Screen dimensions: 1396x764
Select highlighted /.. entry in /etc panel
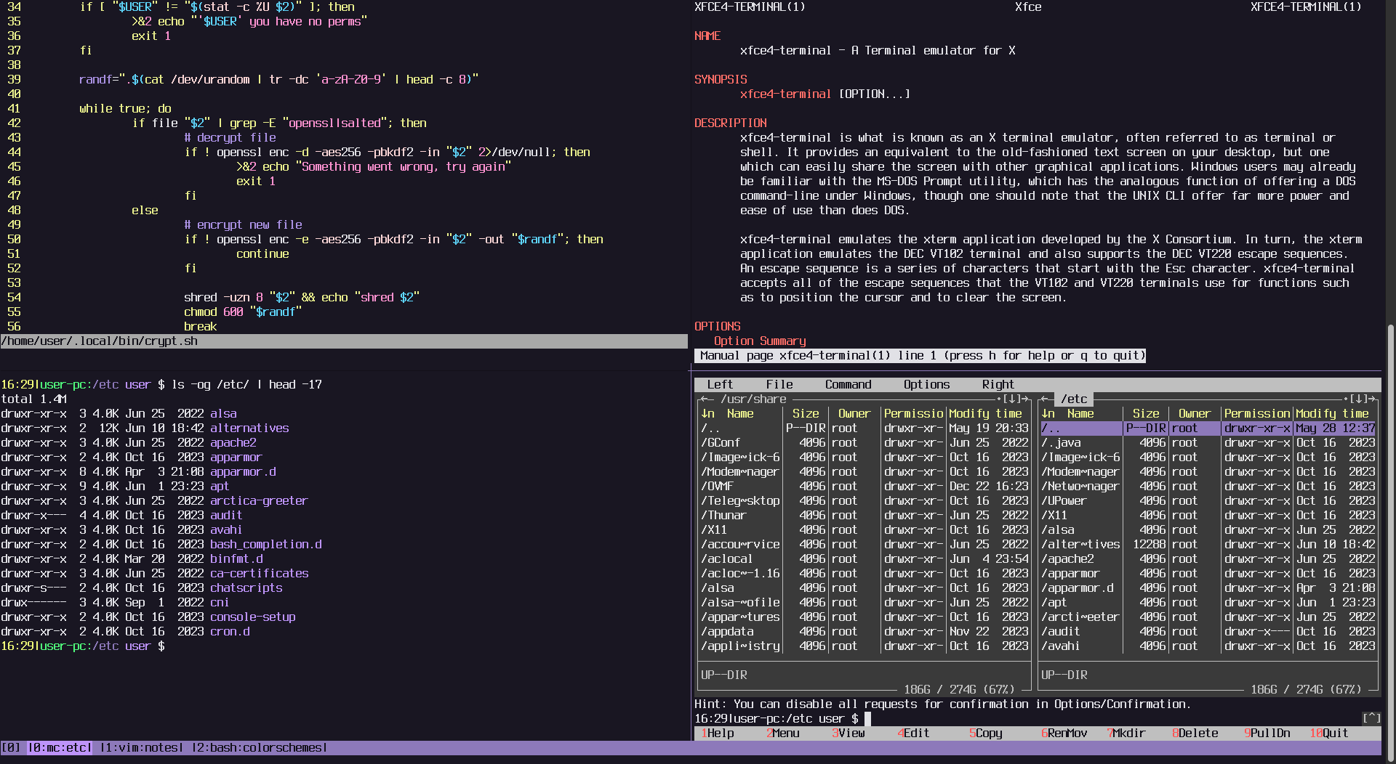[x=1208, y=428]
